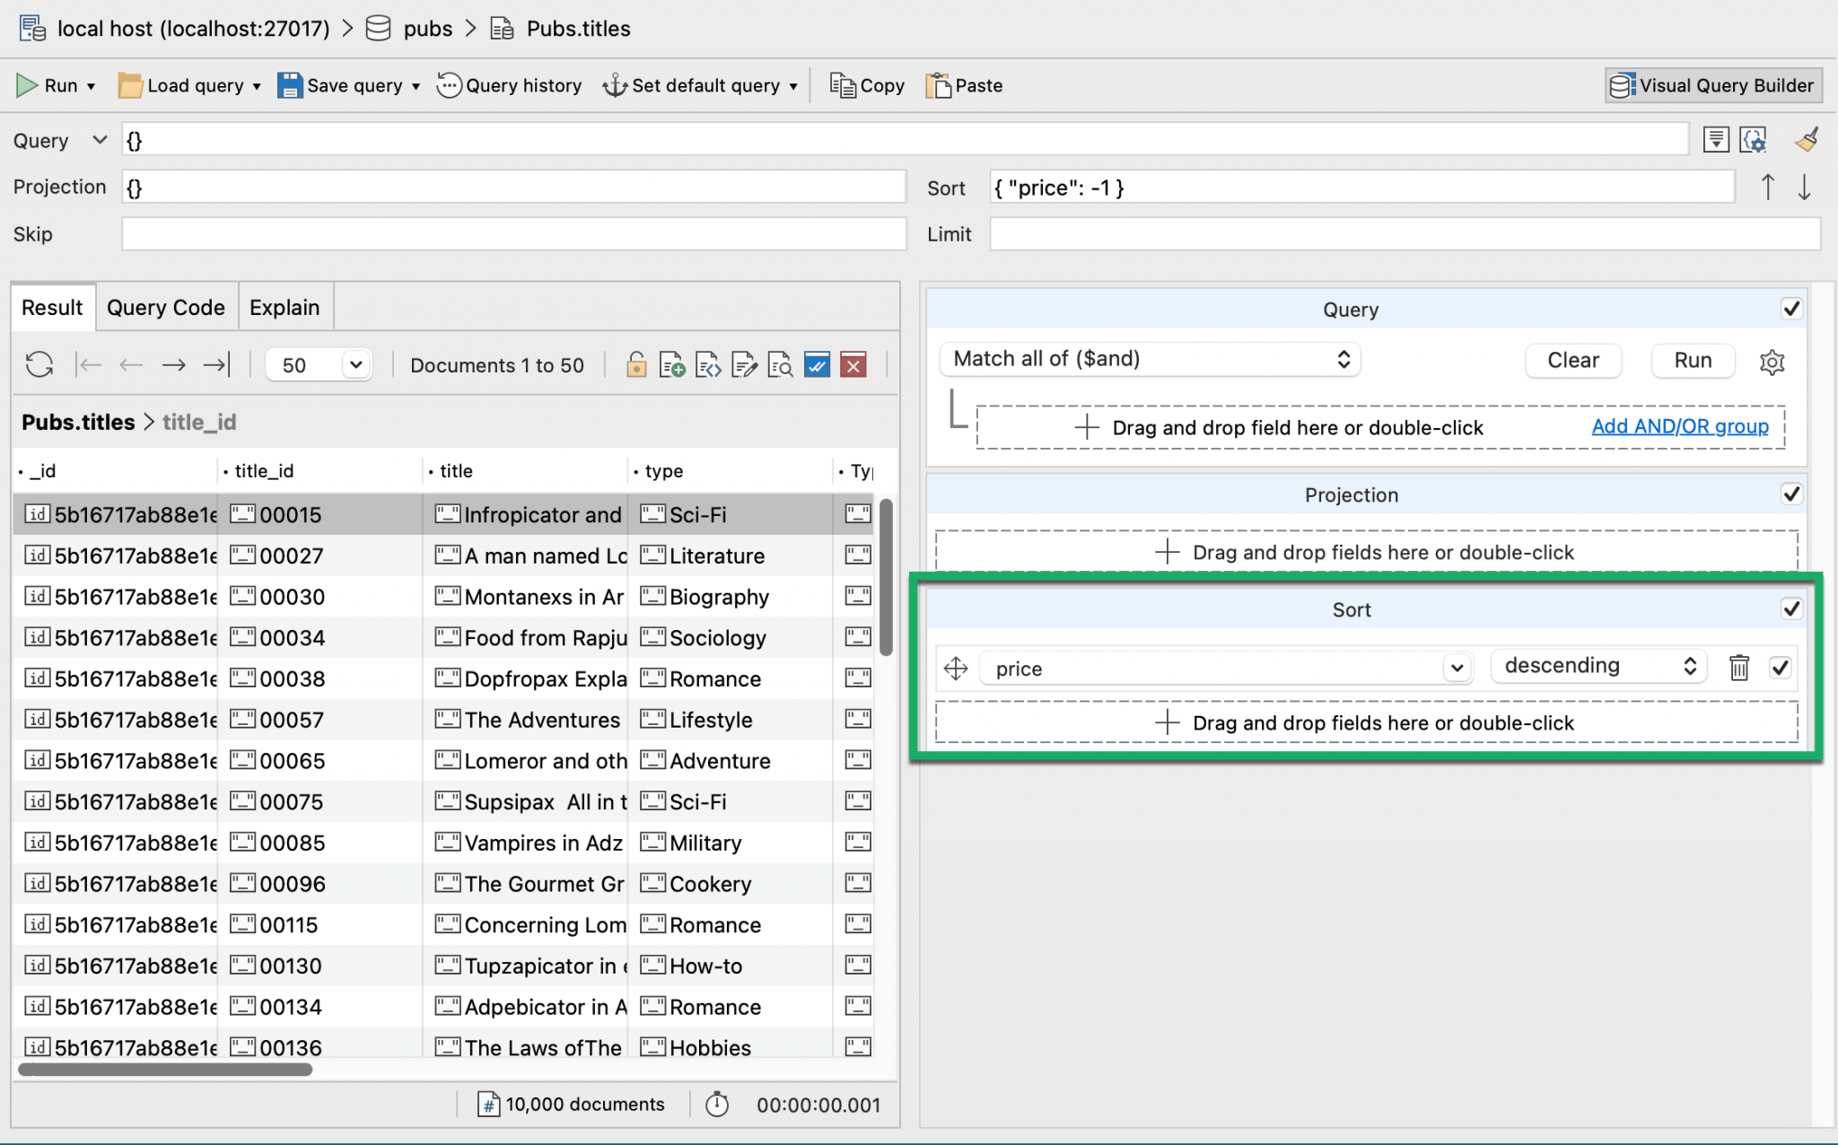The width and height of the screenshot is (1838, 1145).
Task: Click the red delete document icon
Action: pos(853,364)
